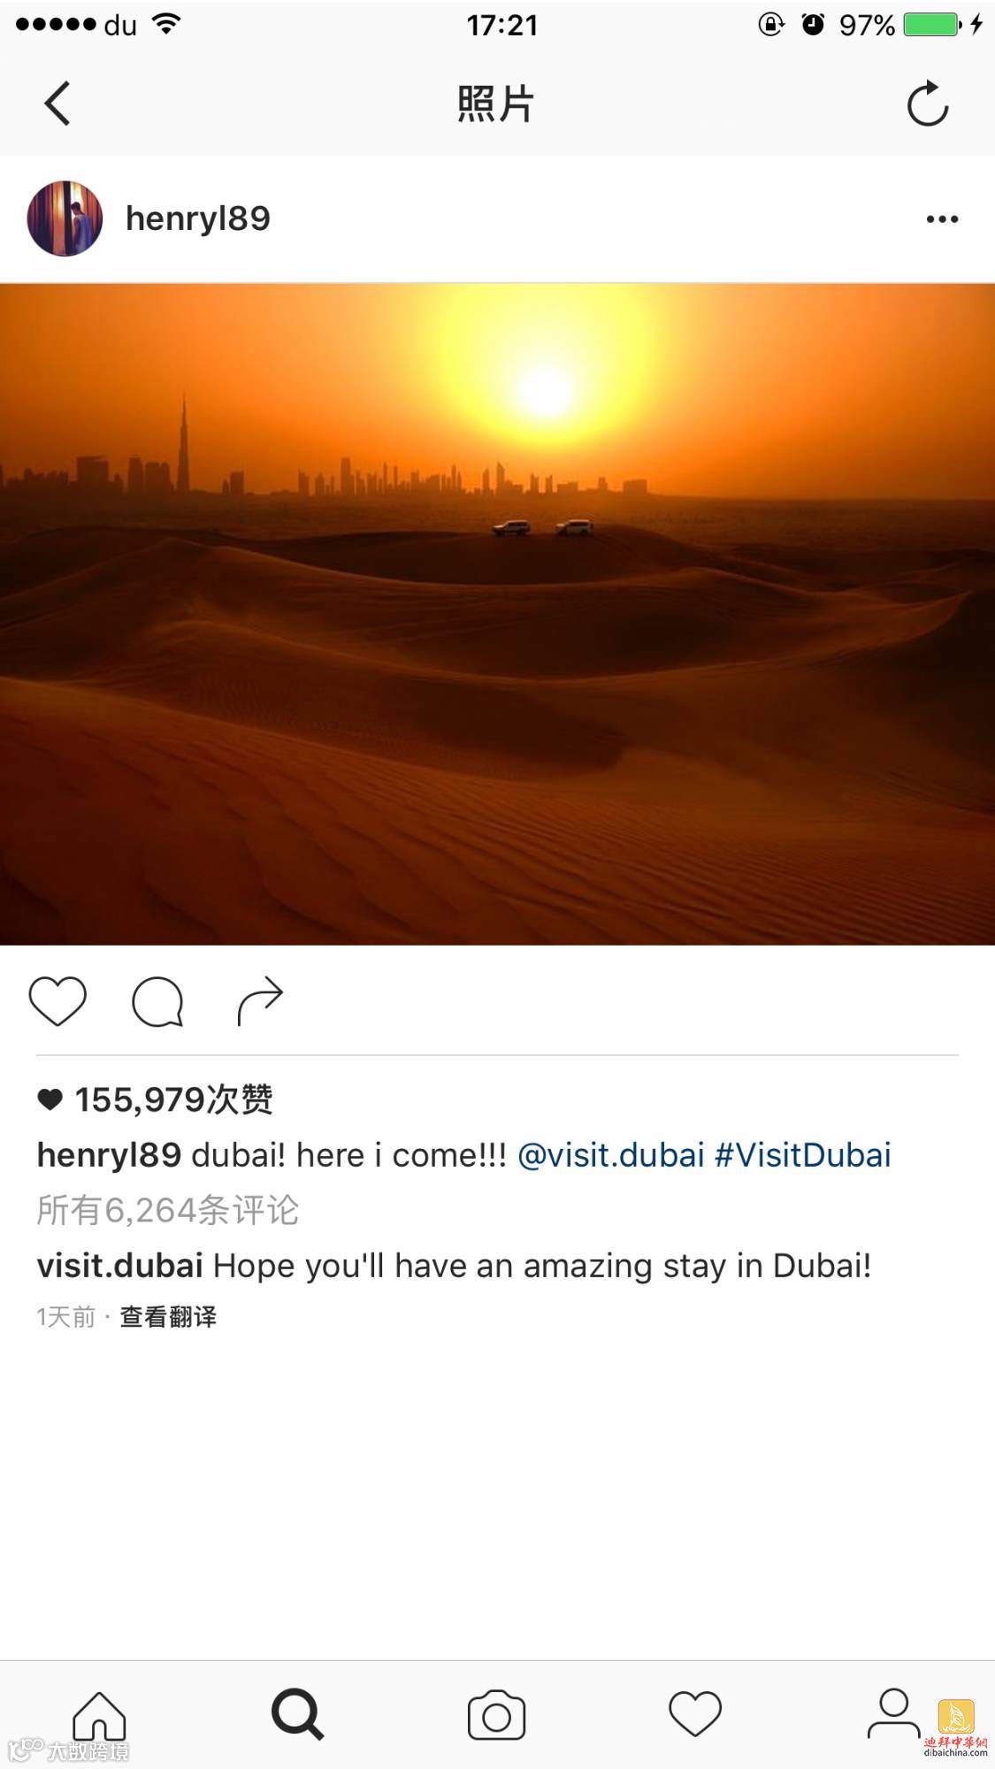This screenshot has width=995, height=1769.
Task: Switch to the Search tab
Action: pos(298,1715)
